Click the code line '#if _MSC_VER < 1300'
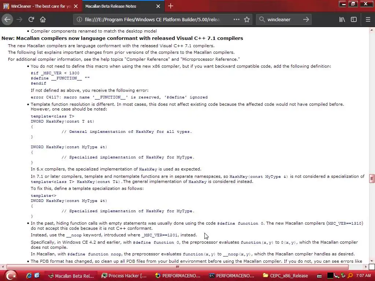Viewport: 375px width, 281px height. 55,73
